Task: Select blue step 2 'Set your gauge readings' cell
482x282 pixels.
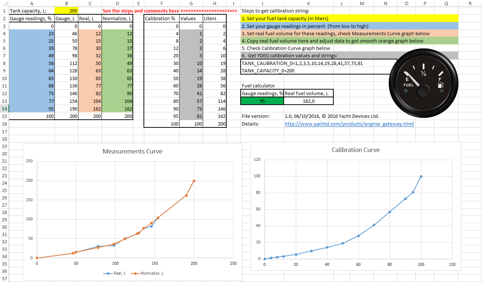Action: (350, 26)
